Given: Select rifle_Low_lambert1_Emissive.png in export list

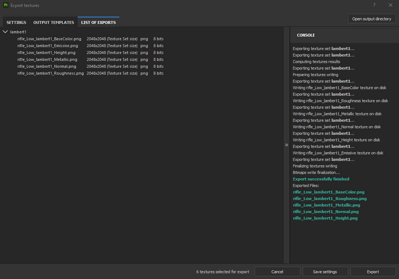Looking at the screenshot, I should click(48, 46).
